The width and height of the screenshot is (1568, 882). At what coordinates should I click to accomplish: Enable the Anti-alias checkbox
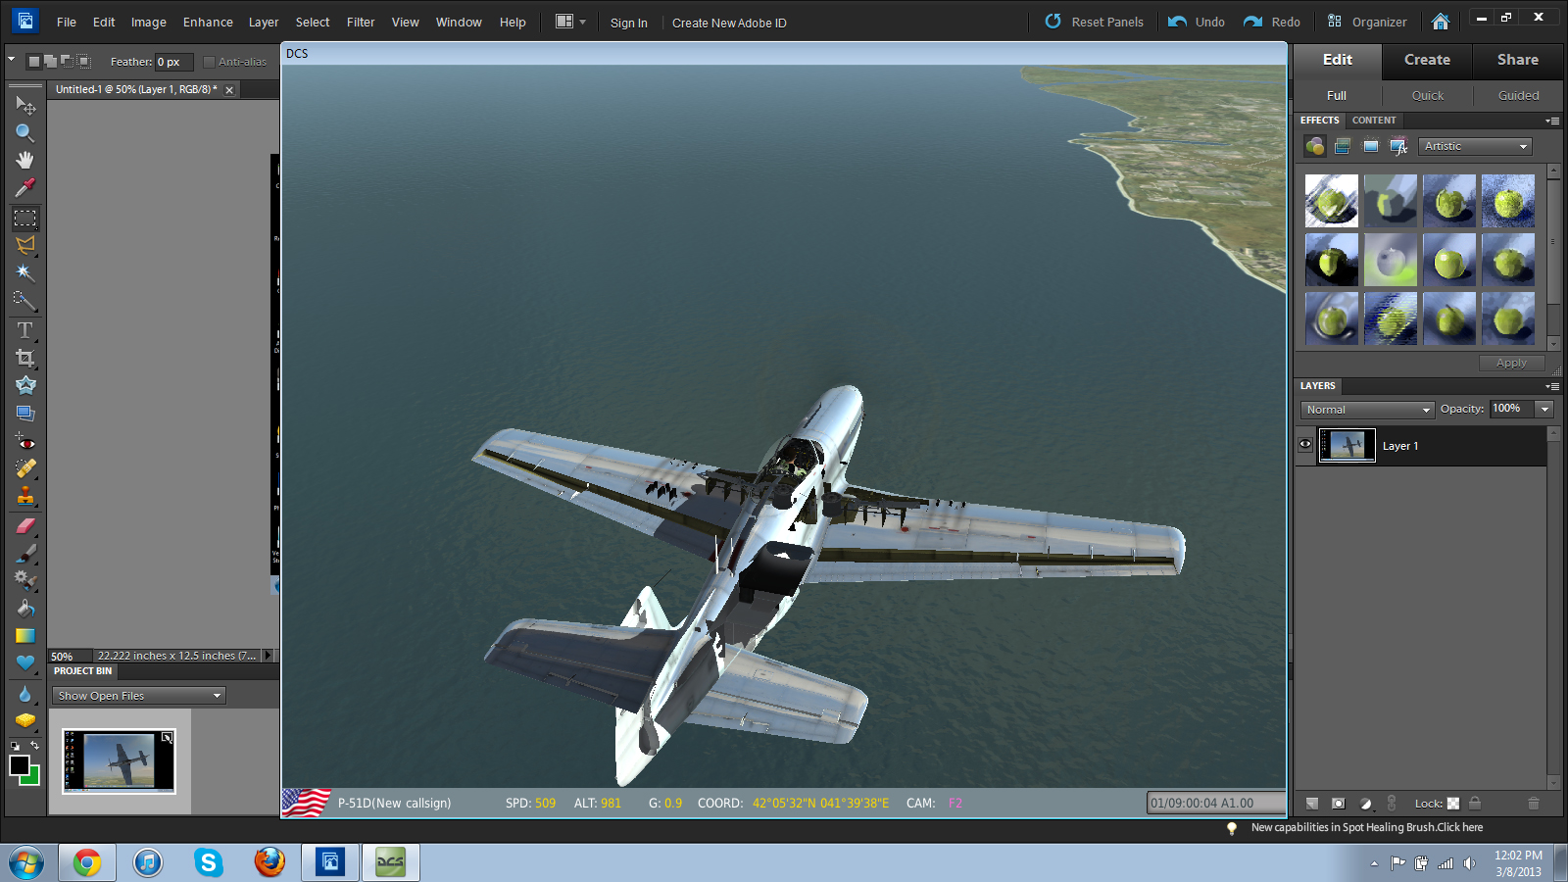209,62
